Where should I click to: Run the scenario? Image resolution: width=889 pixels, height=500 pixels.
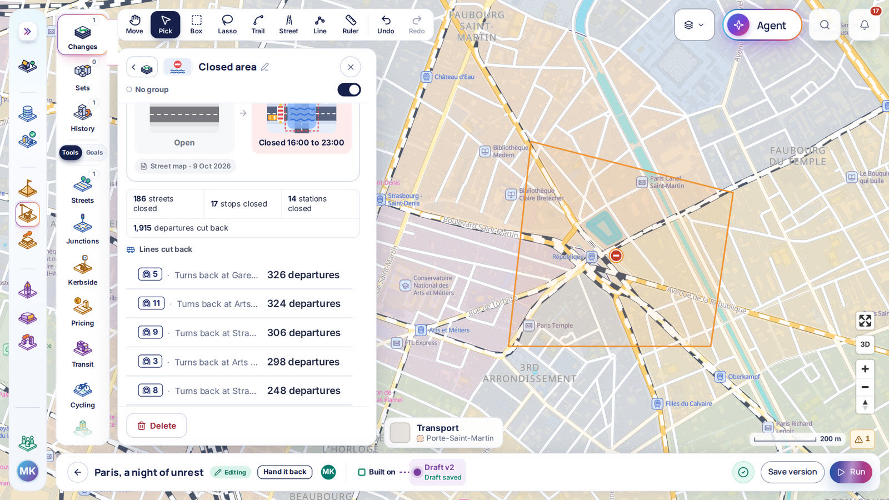pyautogui.click(x=851, y=472)
